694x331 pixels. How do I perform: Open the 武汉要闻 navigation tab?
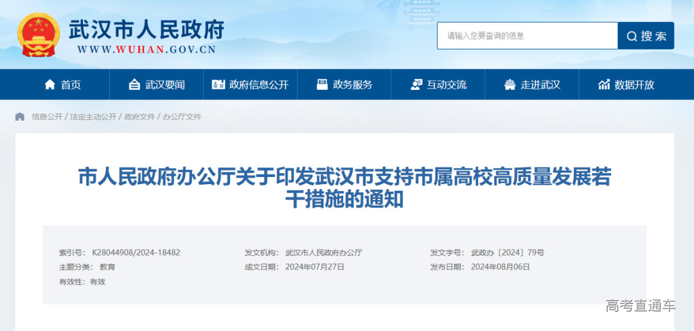coord(157,85)
